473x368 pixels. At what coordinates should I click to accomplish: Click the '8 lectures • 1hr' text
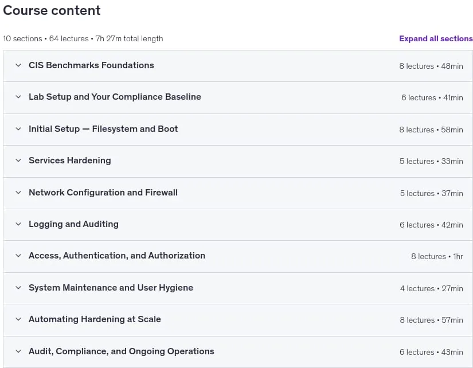[437, 256]
